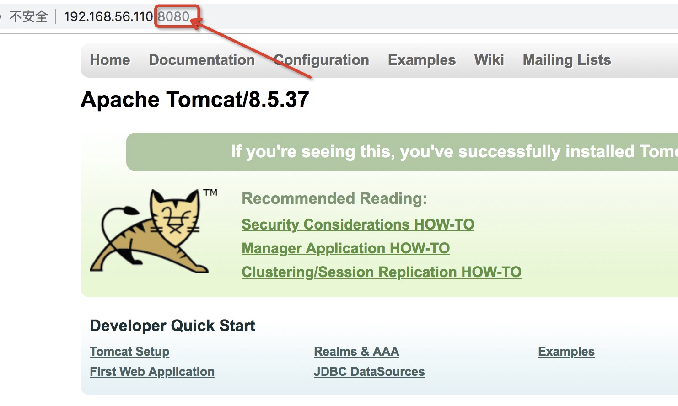678x406 pixels.
Task: Open the Mailing Lists link
Action: coord(567,60)
